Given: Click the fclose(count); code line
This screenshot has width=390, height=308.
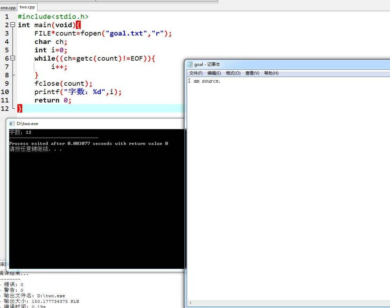Looking at the screenshot, I should pos(63,84).
